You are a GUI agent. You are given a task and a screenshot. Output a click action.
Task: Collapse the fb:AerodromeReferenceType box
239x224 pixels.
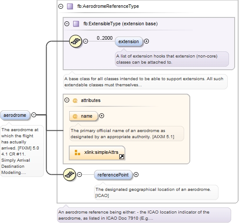click(x=61, y=6)
